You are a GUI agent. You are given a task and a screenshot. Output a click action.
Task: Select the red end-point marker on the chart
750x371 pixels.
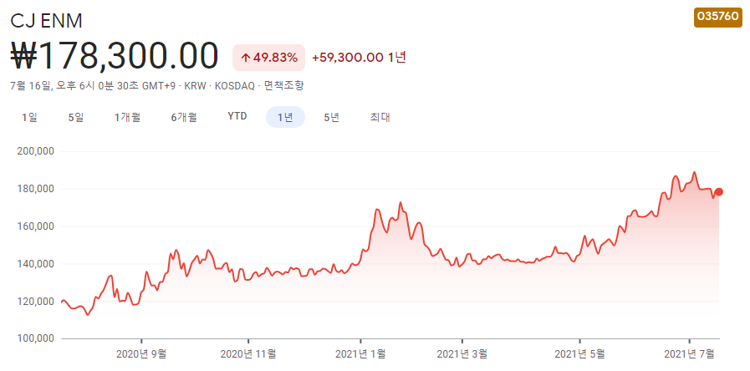(x=718, y=191)
